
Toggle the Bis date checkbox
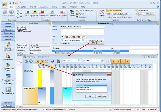[62, 40]
